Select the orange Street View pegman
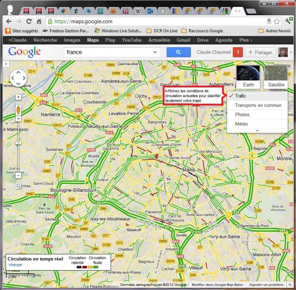 pos(18,110)
